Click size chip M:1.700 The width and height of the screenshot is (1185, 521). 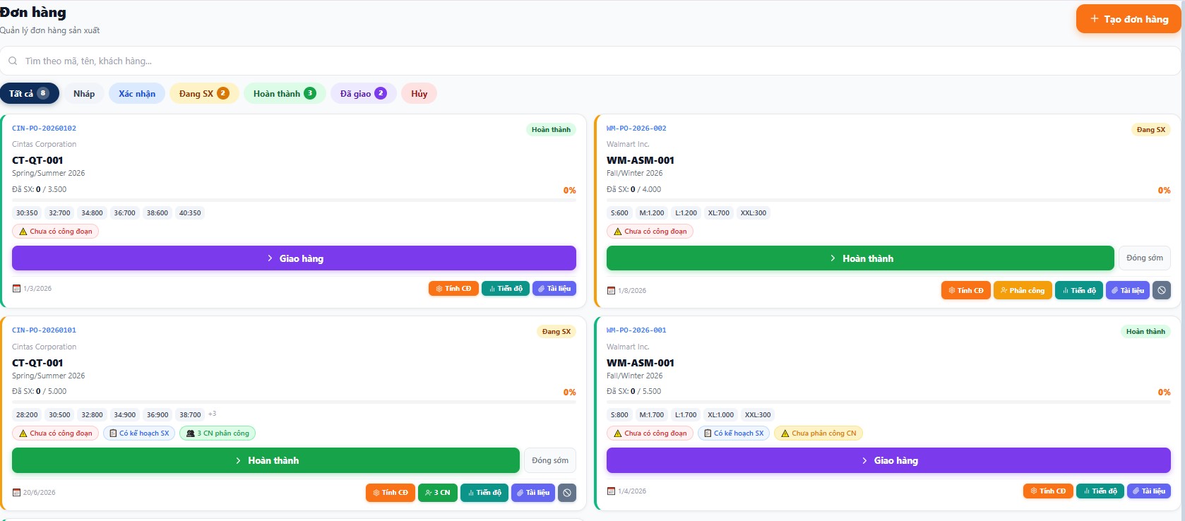point(651,414)
